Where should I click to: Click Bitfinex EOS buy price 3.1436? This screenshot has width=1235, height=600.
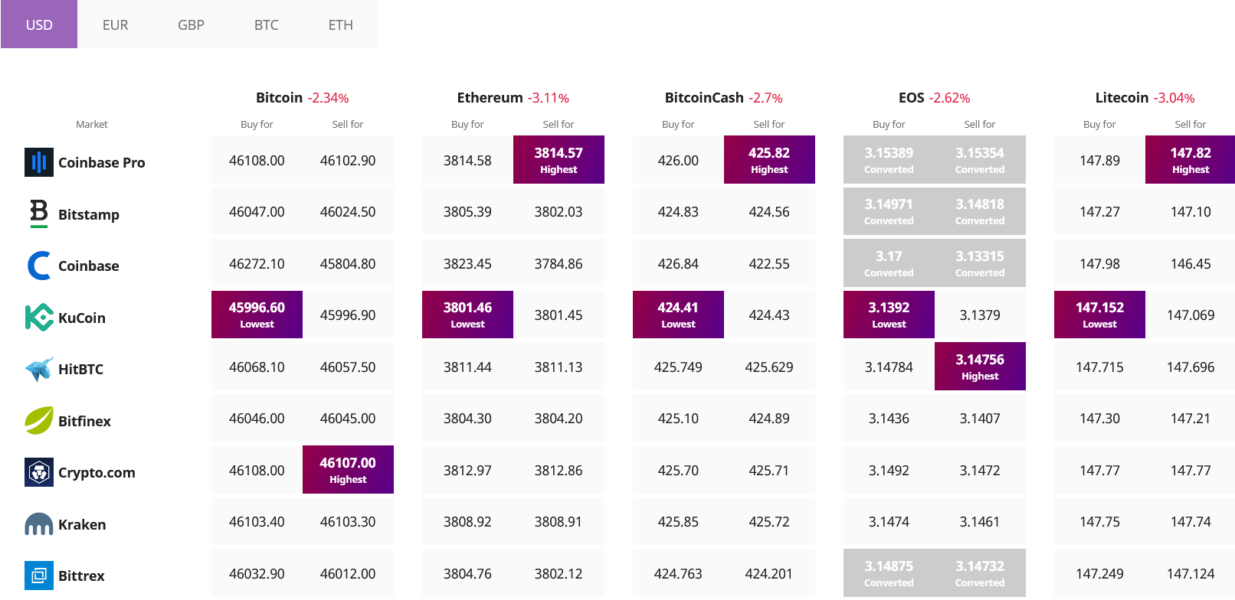(x=889, y=419)
